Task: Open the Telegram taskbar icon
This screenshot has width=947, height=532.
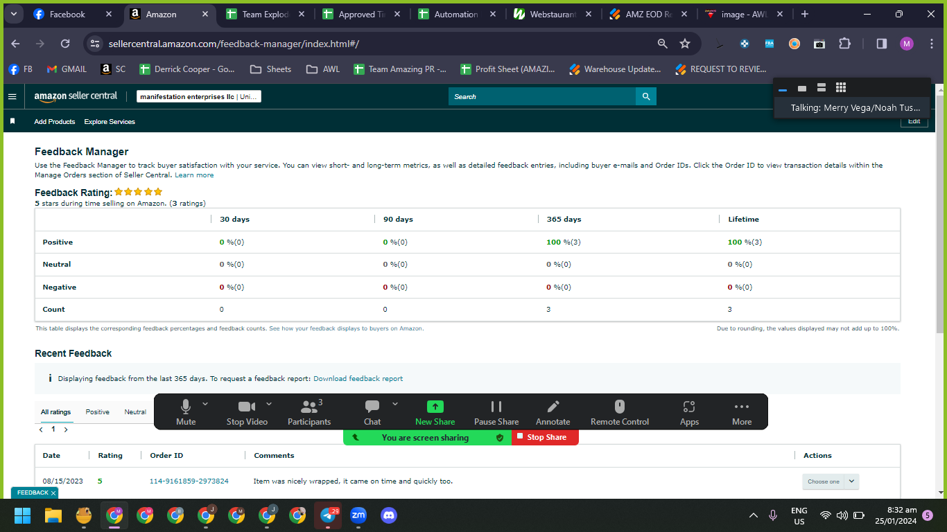Action: (328, 515)
